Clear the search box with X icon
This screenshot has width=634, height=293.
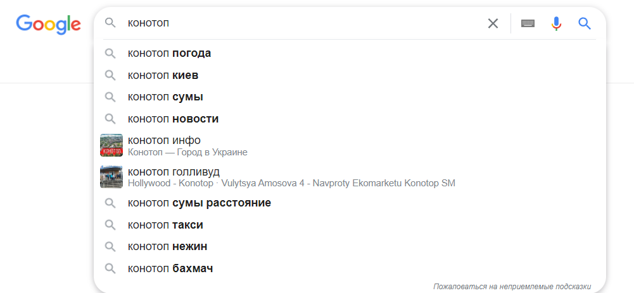[493, 23]
